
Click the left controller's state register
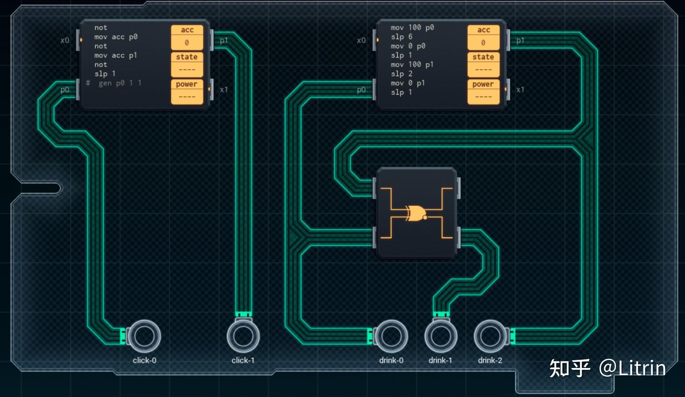(x=187, y=64)
